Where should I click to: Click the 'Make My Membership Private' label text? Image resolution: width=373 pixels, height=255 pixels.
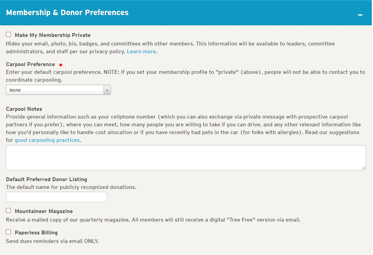coord(53,35)
